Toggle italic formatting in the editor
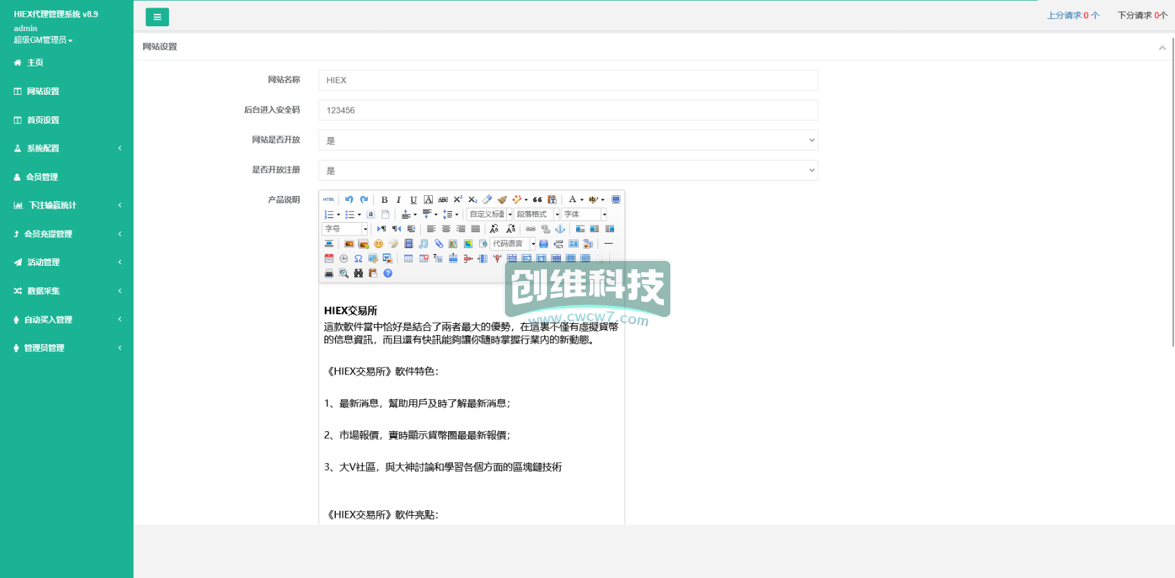The width and height of the screenshot is (1175, 578). coord(399,199)
